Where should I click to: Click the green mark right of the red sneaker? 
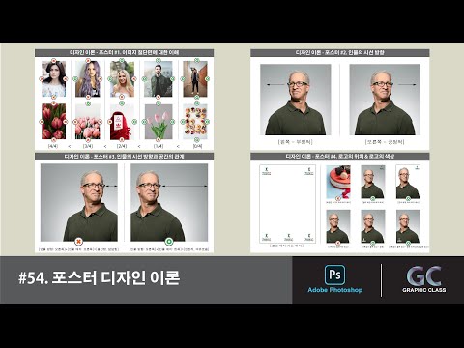point(134,122)
